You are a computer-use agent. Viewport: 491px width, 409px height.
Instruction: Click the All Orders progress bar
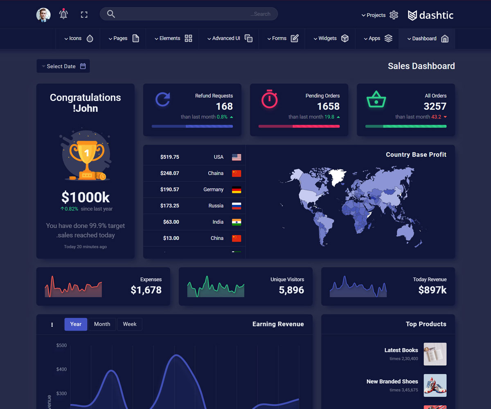coord(406,126)
